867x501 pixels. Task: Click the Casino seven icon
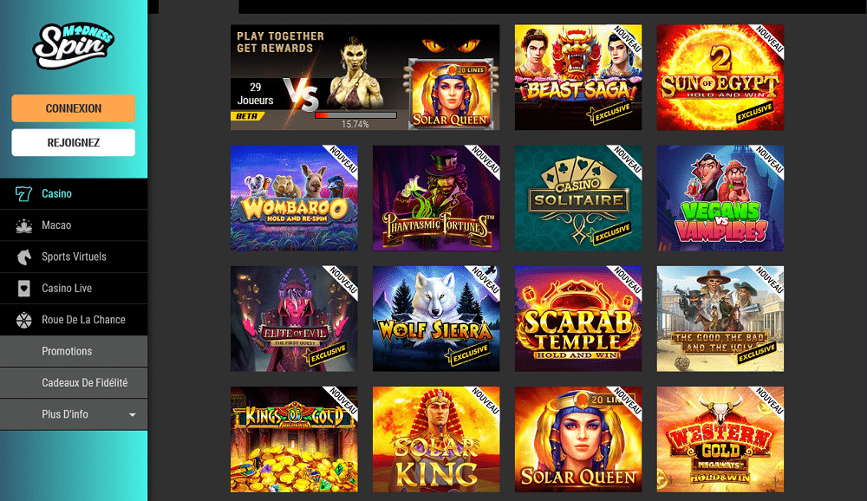pyautogui.click(x=23, y=193)
